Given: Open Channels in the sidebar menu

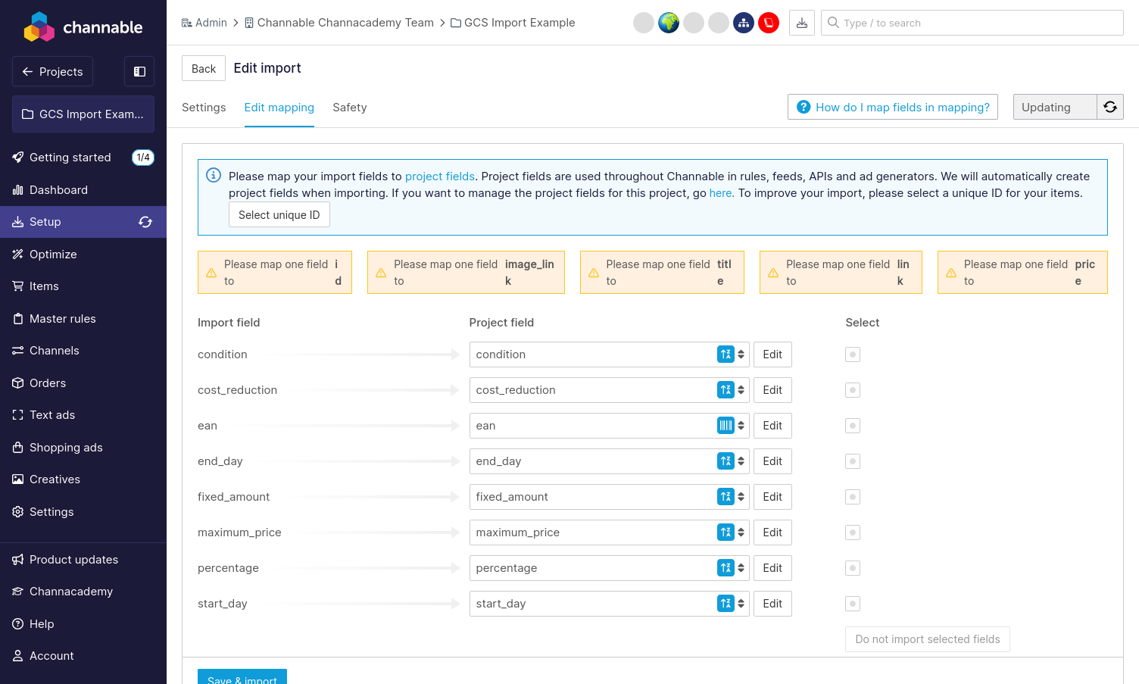Looking at the screenshot, I should 54,351.
